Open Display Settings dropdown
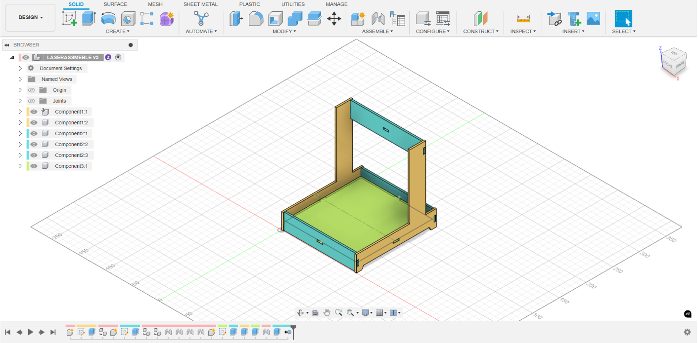This screenshot has height=343, width=698. click(367, 312)
